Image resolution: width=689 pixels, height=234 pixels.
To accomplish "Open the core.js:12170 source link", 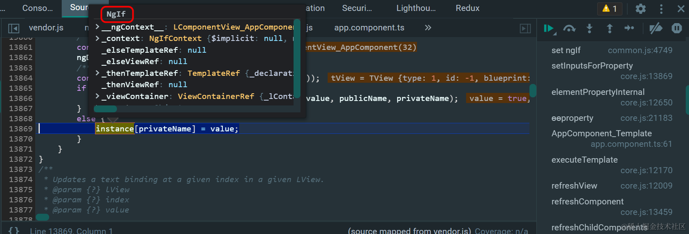I will point(646,170).
